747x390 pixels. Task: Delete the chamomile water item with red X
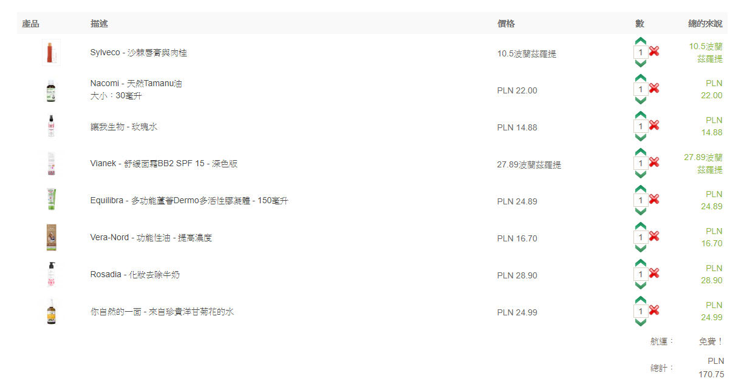coord(654,311)
